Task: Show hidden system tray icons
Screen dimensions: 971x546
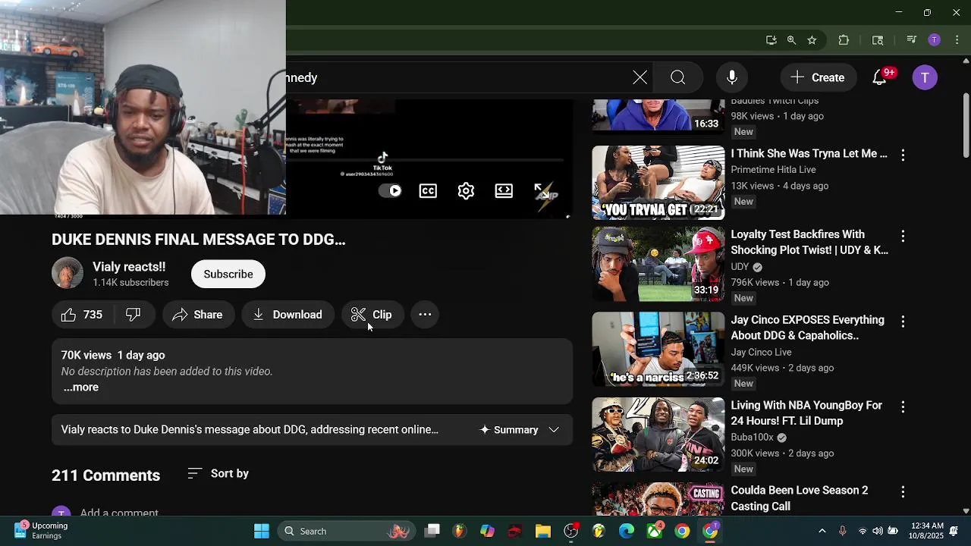Action: click(822, 532)
